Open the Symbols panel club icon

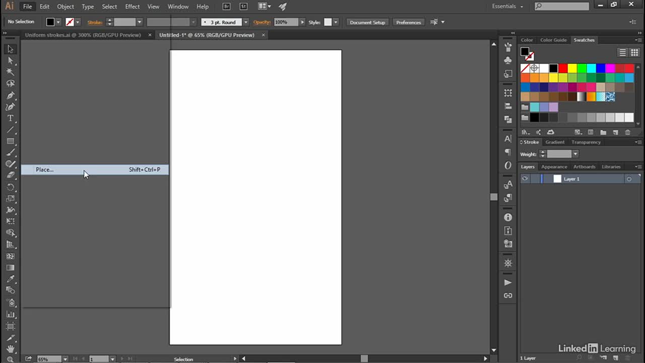tap(508, 60)
